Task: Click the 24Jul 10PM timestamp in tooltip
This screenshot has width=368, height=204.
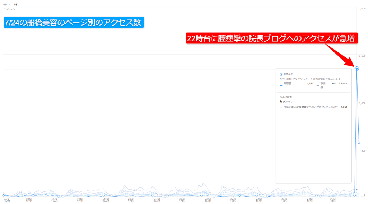Action: coord(286,97)
